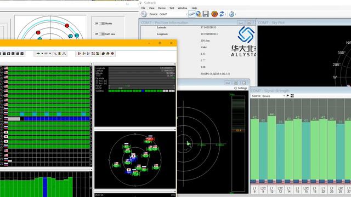Click the floppy disk save icon
351x197 pixels.
(x=206, y=14)
